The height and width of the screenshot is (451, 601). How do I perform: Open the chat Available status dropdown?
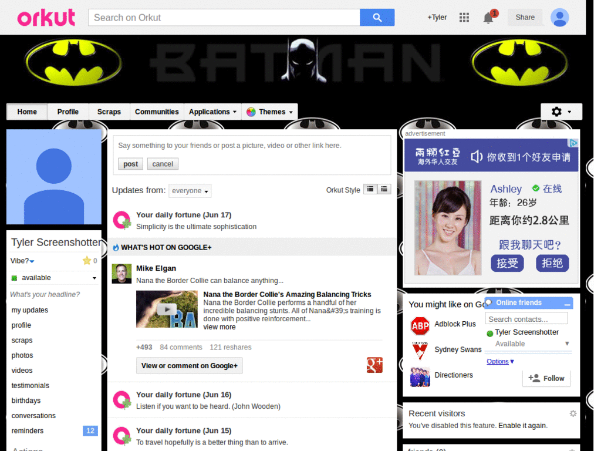tap(532, 344)
